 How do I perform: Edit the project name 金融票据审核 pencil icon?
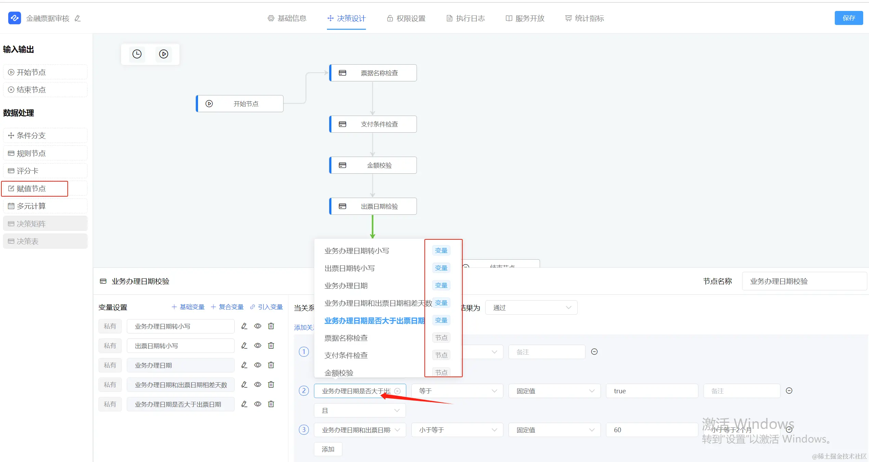coord(78,18)
